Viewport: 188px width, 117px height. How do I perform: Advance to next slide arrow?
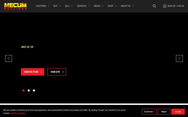(179, 58)
